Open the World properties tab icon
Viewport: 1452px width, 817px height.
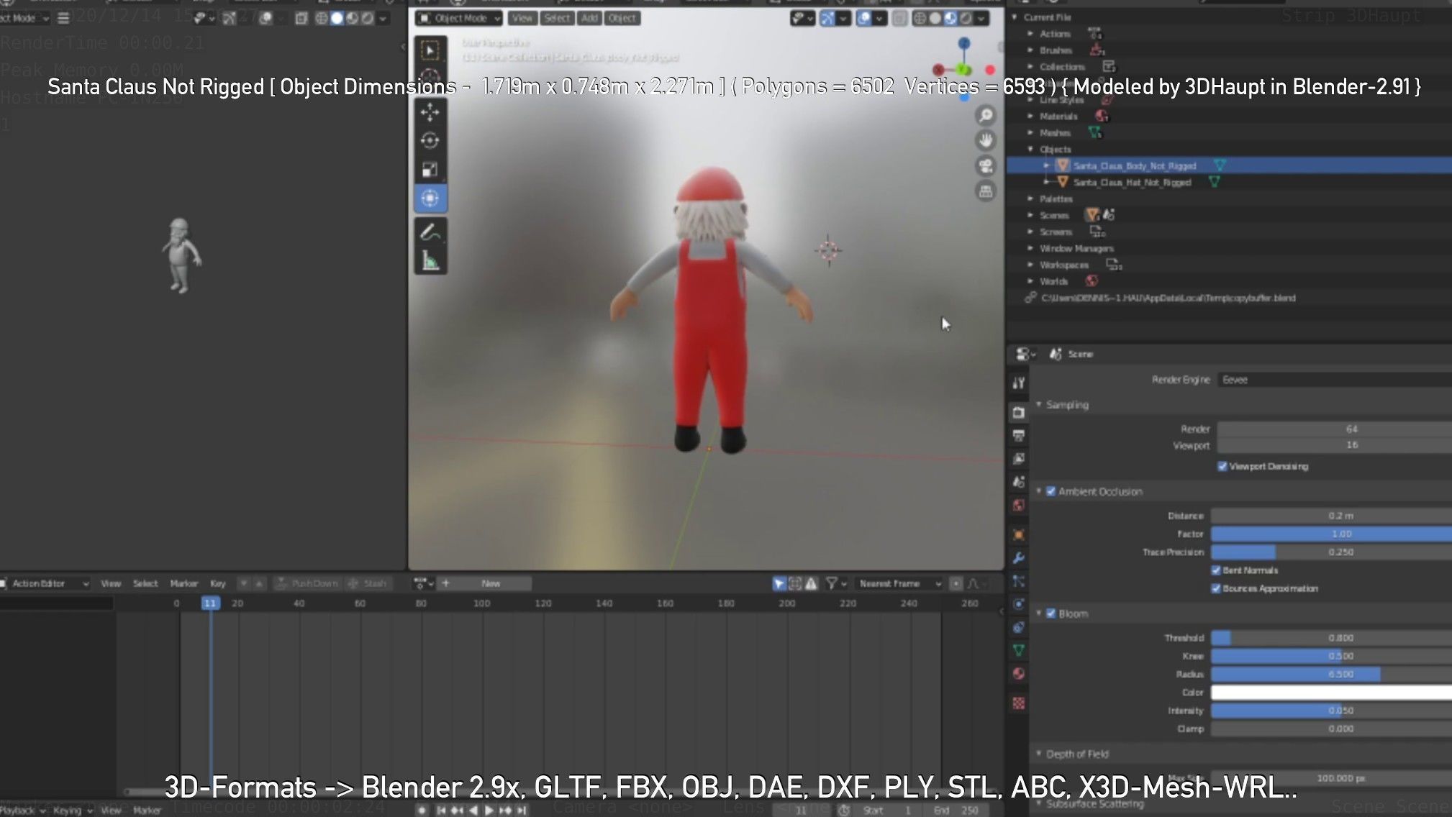click(1018, 506)
